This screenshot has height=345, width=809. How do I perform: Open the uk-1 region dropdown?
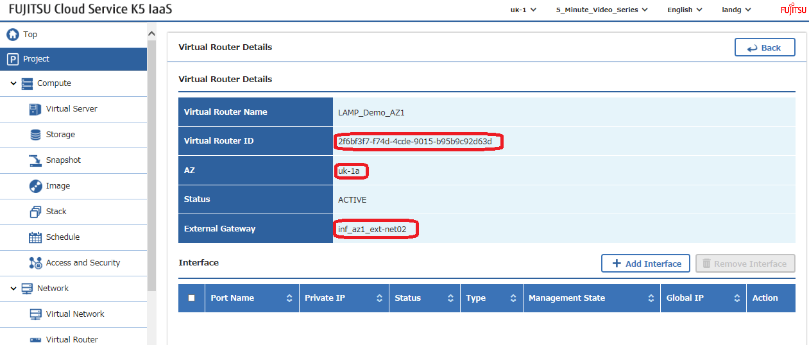523,10
